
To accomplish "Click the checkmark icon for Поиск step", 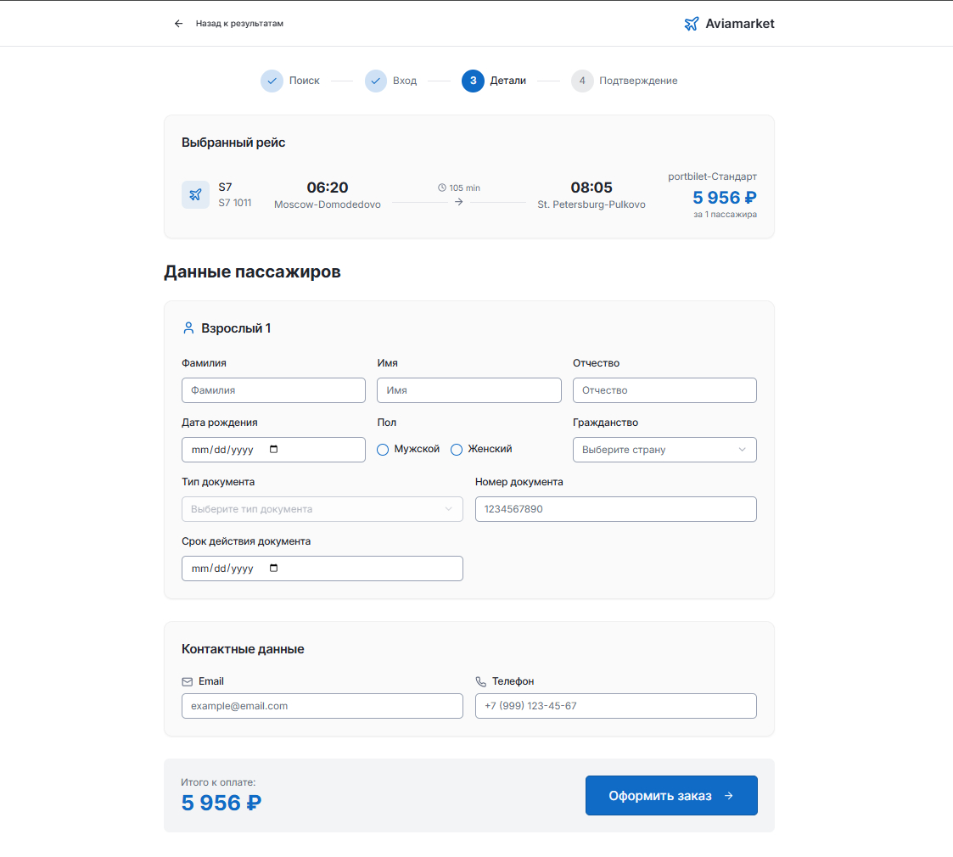I will pyautogui.click(x=272, y=81).
